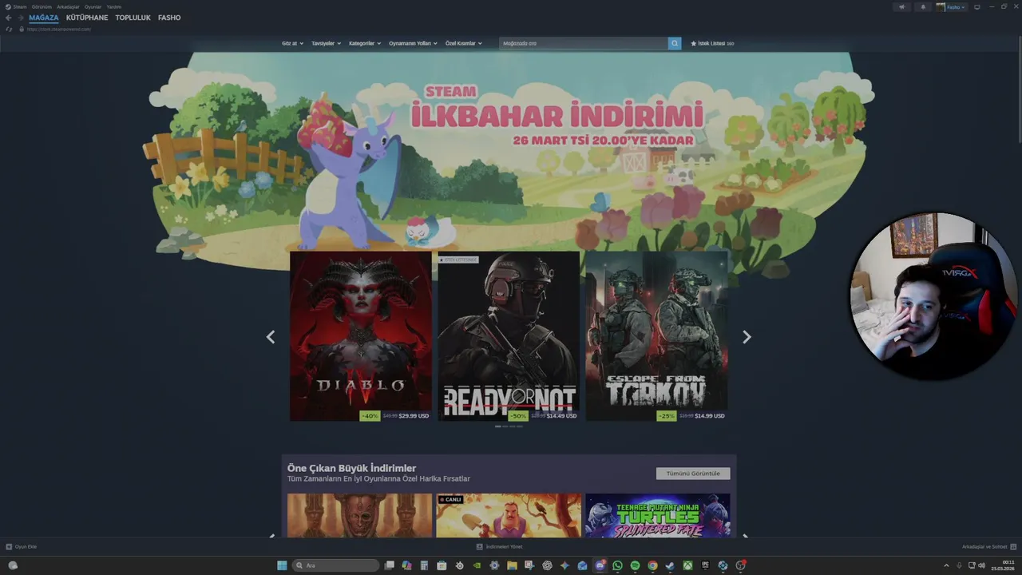Screen dimensions: 1022x575
Task: Open the TMNT Splintered Fate thumbnail
Action: 657,515
